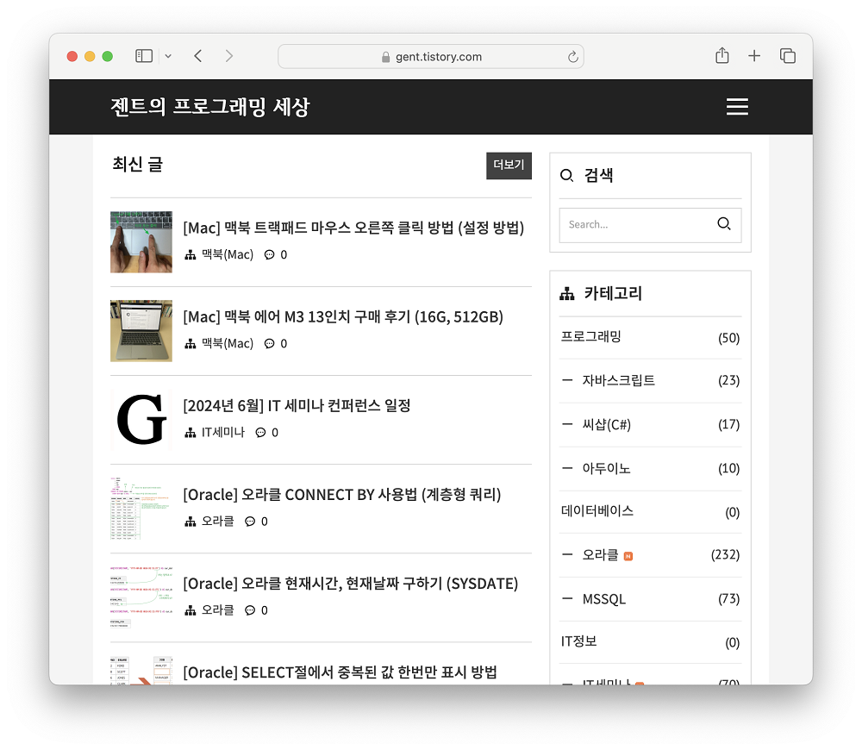Open the MSSQL subcategory

(604, 599)
